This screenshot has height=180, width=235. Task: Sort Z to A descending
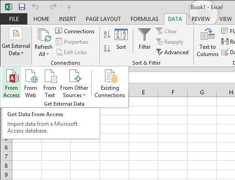[x=107, y=48]
